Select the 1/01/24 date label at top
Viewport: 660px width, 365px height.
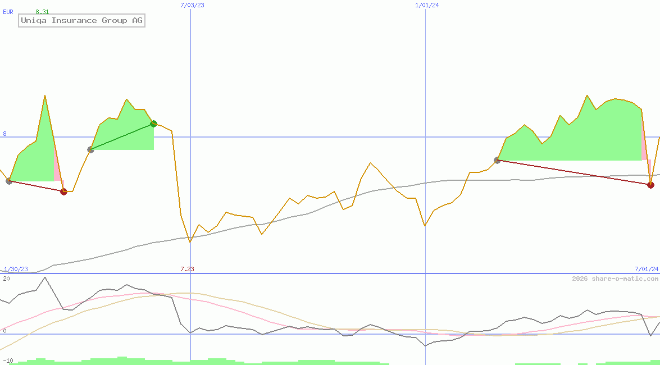tap(427, 5)
